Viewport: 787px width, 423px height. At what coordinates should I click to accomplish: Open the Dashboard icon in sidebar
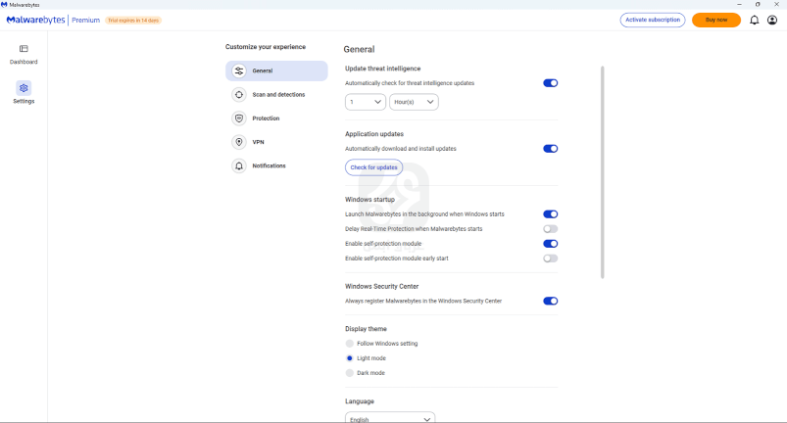click(24, 49)
